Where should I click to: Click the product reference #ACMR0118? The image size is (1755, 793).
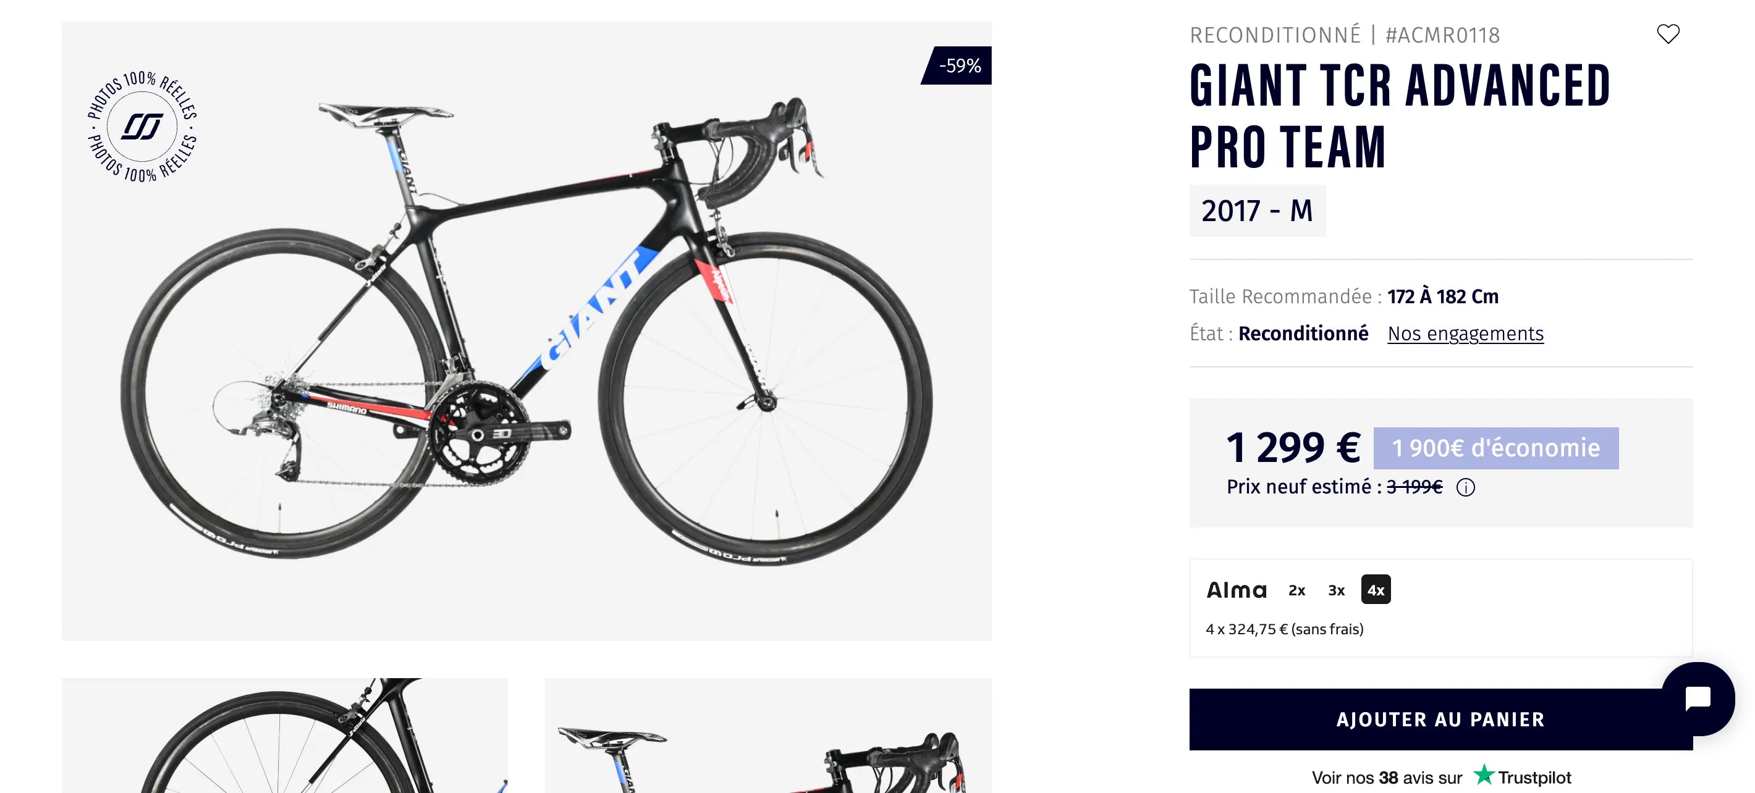pyautogui.click(x=1442, y=35)
